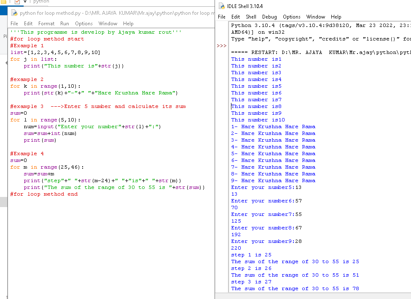411x299 pixels.
Task: Click the >>> prompt in the shell sidebar
Action: pos(221,46)
